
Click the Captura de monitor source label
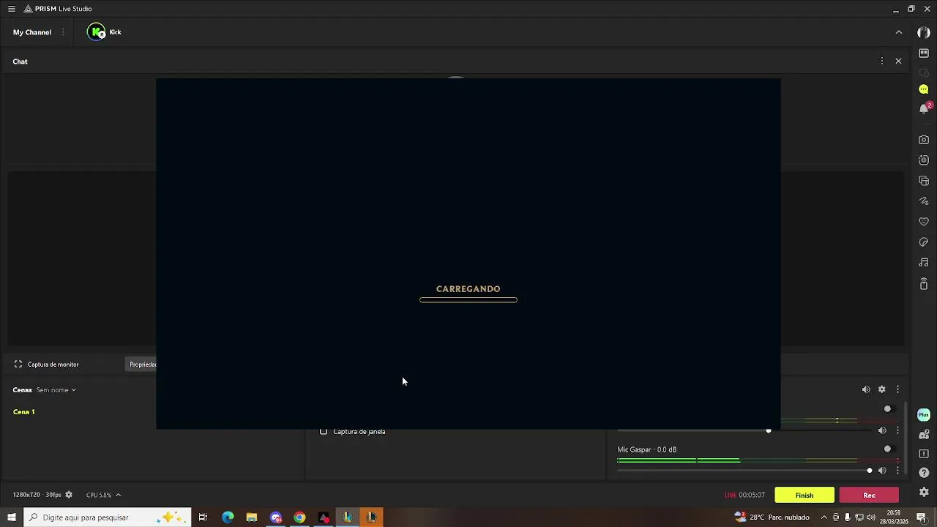tap(53, 365)
